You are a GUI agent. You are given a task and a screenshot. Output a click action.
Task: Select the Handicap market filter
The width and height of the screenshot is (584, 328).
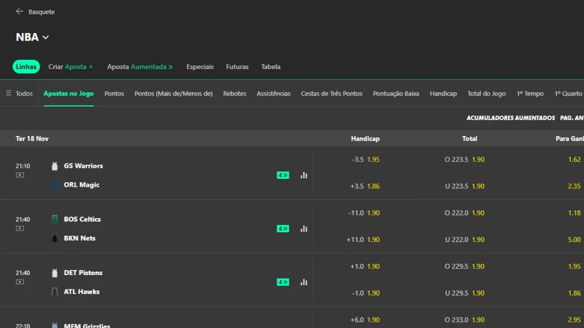(443, 93)
